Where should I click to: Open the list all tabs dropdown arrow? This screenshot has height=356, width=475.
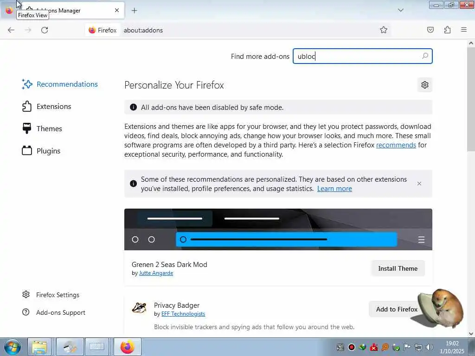click(x=401, y=10)
